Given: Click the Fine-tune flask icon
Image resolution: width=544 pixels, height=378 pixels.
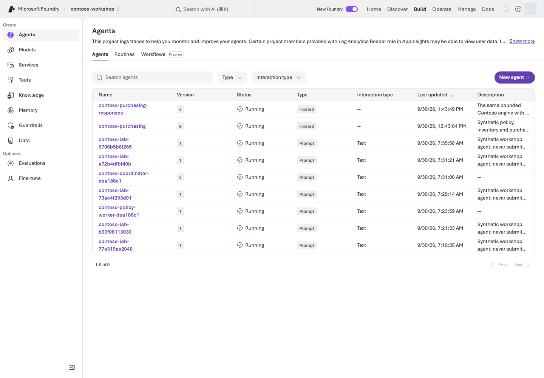Looking at the screenshot, I should [11, 178].
